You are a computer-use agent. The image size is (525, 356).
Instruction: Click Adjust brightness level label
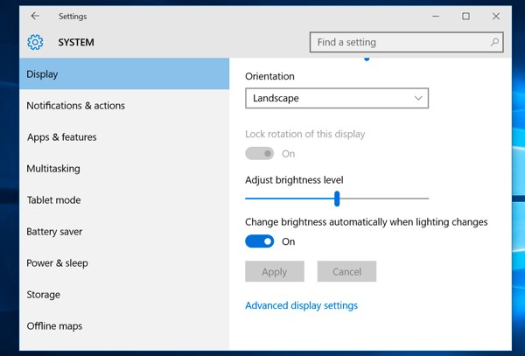(294, 180)
